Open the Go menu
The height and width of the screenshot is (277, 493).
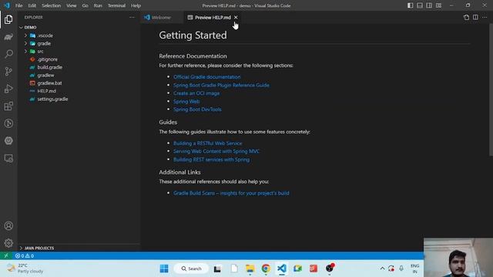click(x=85, y=5)
